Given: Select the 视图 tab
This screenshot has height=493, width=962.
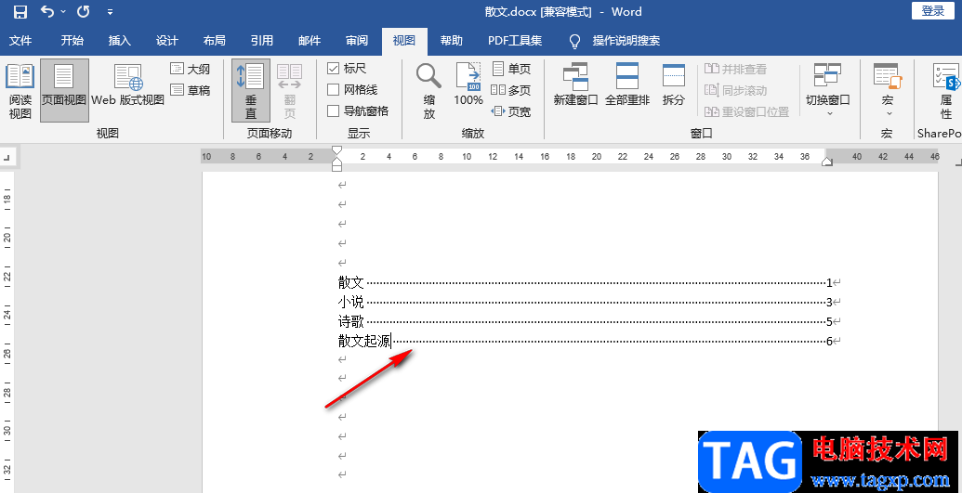Looking at the screenshot, I should [x=404, y=41].
